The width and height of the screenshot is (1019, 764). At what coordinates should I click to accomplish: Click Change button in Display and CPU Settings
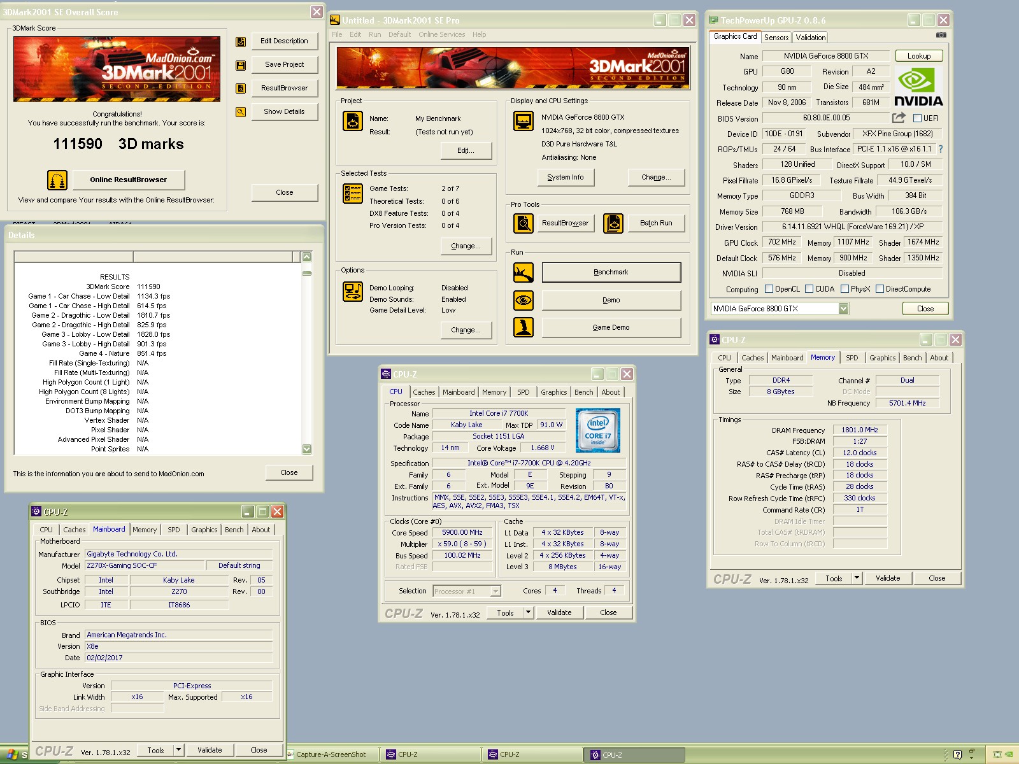656,178
